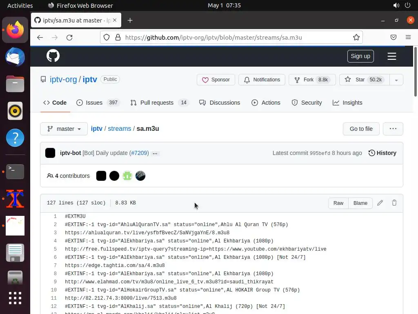Open the iptv-org owner link
This screenshot has height=314, width=418.
pyautogui.click(x=63, y=79)
